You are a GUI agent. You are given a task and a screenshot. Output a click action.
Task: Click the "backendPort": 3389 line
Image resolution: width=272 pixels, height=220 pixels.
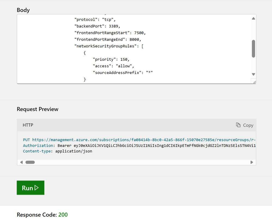[97, 26]
